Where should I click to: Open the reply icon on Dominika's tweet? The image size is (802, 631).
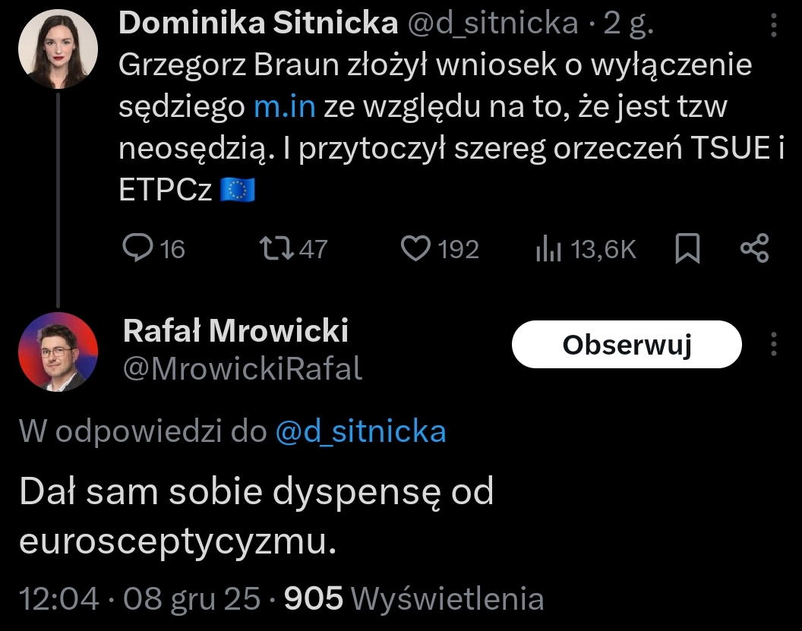tap(137, 249)
